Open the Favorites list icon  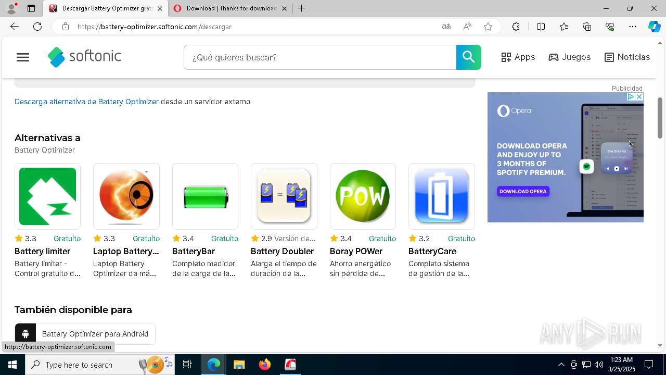point(564,27)
